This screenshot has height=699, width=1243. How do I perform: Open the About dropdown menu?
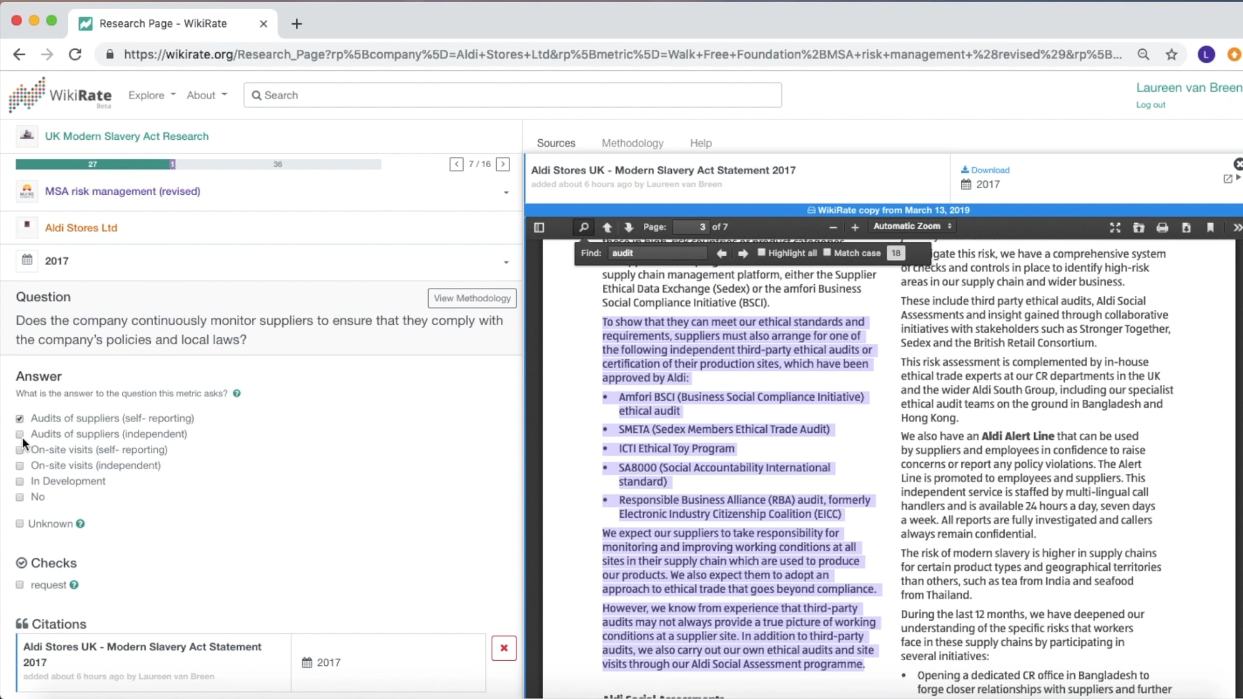pos(207,95)
